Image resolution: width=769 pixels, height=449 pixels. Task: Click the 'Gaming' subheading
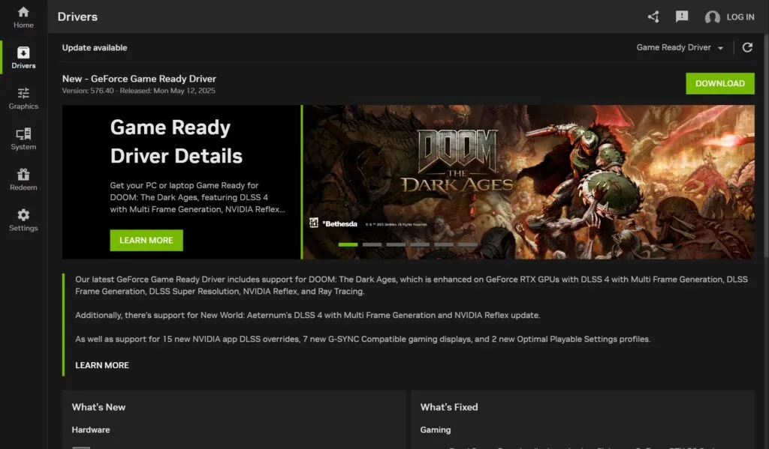(436, 430)
